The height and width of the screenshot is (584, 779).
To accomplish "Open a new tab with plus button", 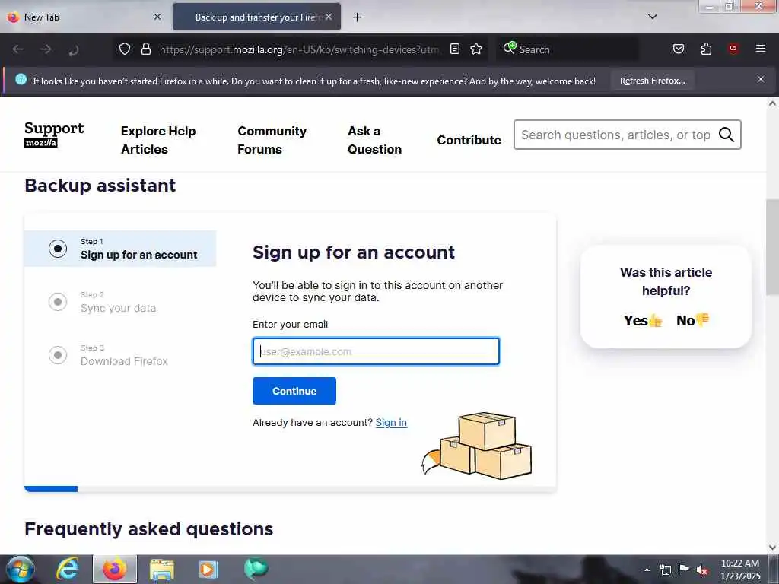I will point(357,17).
